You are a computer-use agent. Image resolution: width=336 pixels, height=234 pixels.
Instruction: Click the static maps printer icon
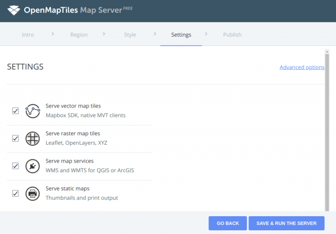[33, 194]
